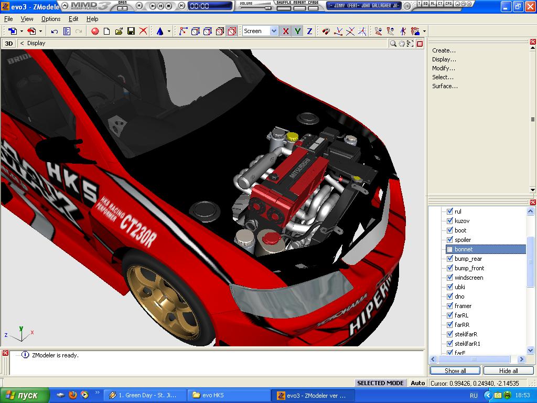Select the viewport zoom magnifier tool
The height and width of the screenshot is (403, 537).
[393, 44]
